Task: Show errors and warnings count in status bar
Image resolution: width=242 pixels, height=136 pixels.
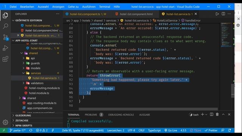Action: pyautogui.click(x=42, y=130)
